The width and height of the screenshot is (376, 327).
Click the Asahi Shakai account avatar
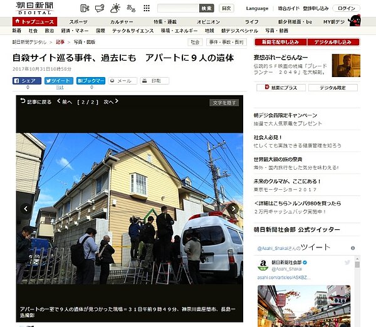pyautogui.click(x=263, y=265)
